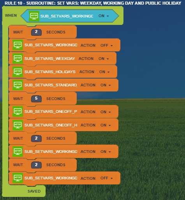Click the HTTP icon beside SUB_SETVARS_ONEOFF_P
185x200 pixels.
coord(18,112)
